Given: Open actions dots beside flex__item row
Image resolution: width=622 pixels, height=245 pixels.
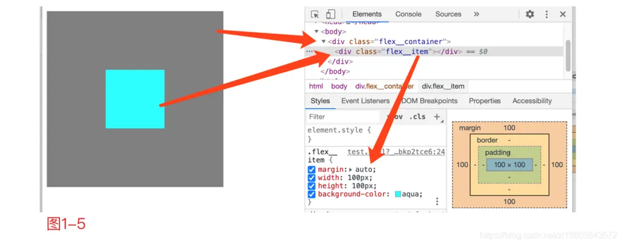Looking at the screenshot, I should click(309, 51).
